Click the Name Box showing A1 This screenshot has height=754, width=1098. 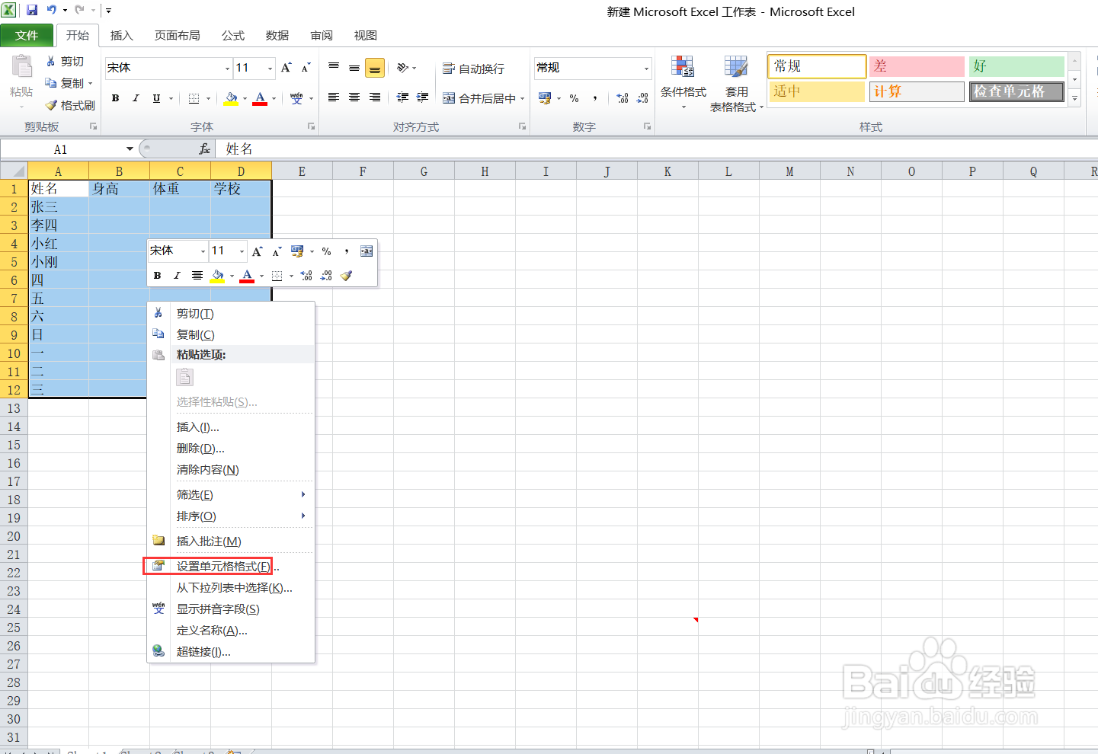click(61, 149)
